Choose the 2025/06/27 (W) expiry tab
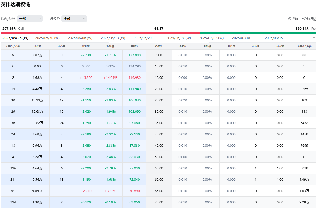Viewport: 317px width, 208px height. click(x=178, y=38)
